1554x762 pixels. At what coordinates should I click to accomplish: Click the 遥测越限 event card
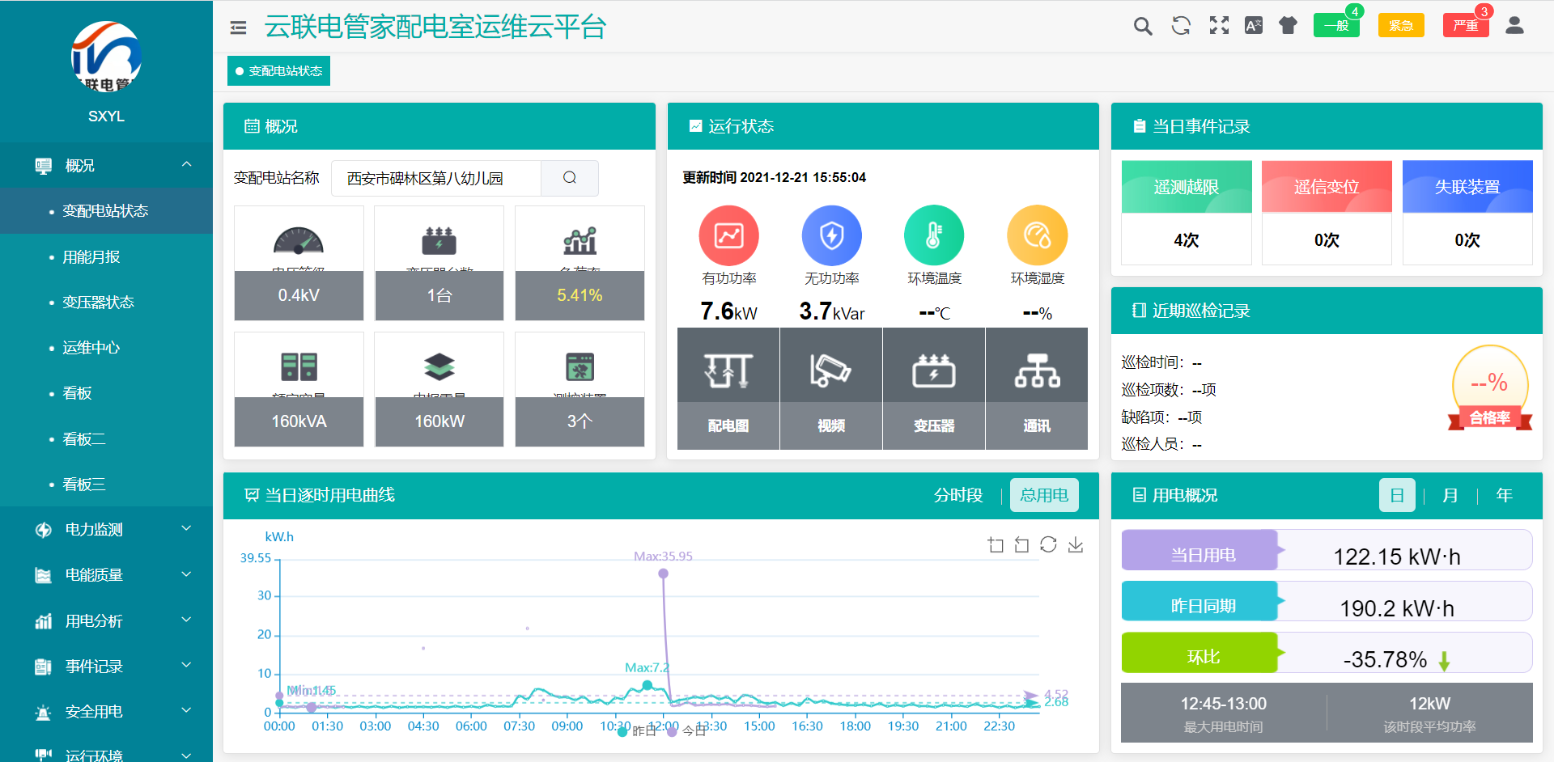[1186, 212]
